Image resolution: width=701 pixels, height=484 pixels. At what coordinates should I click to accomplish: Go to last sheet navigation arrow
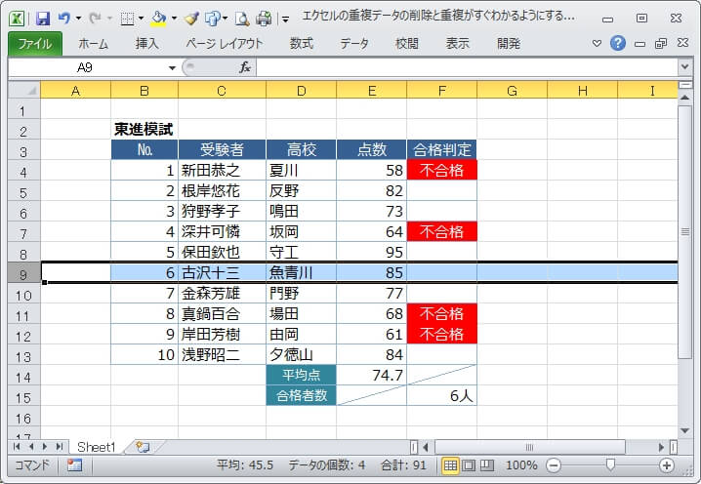tap(59, 447)
